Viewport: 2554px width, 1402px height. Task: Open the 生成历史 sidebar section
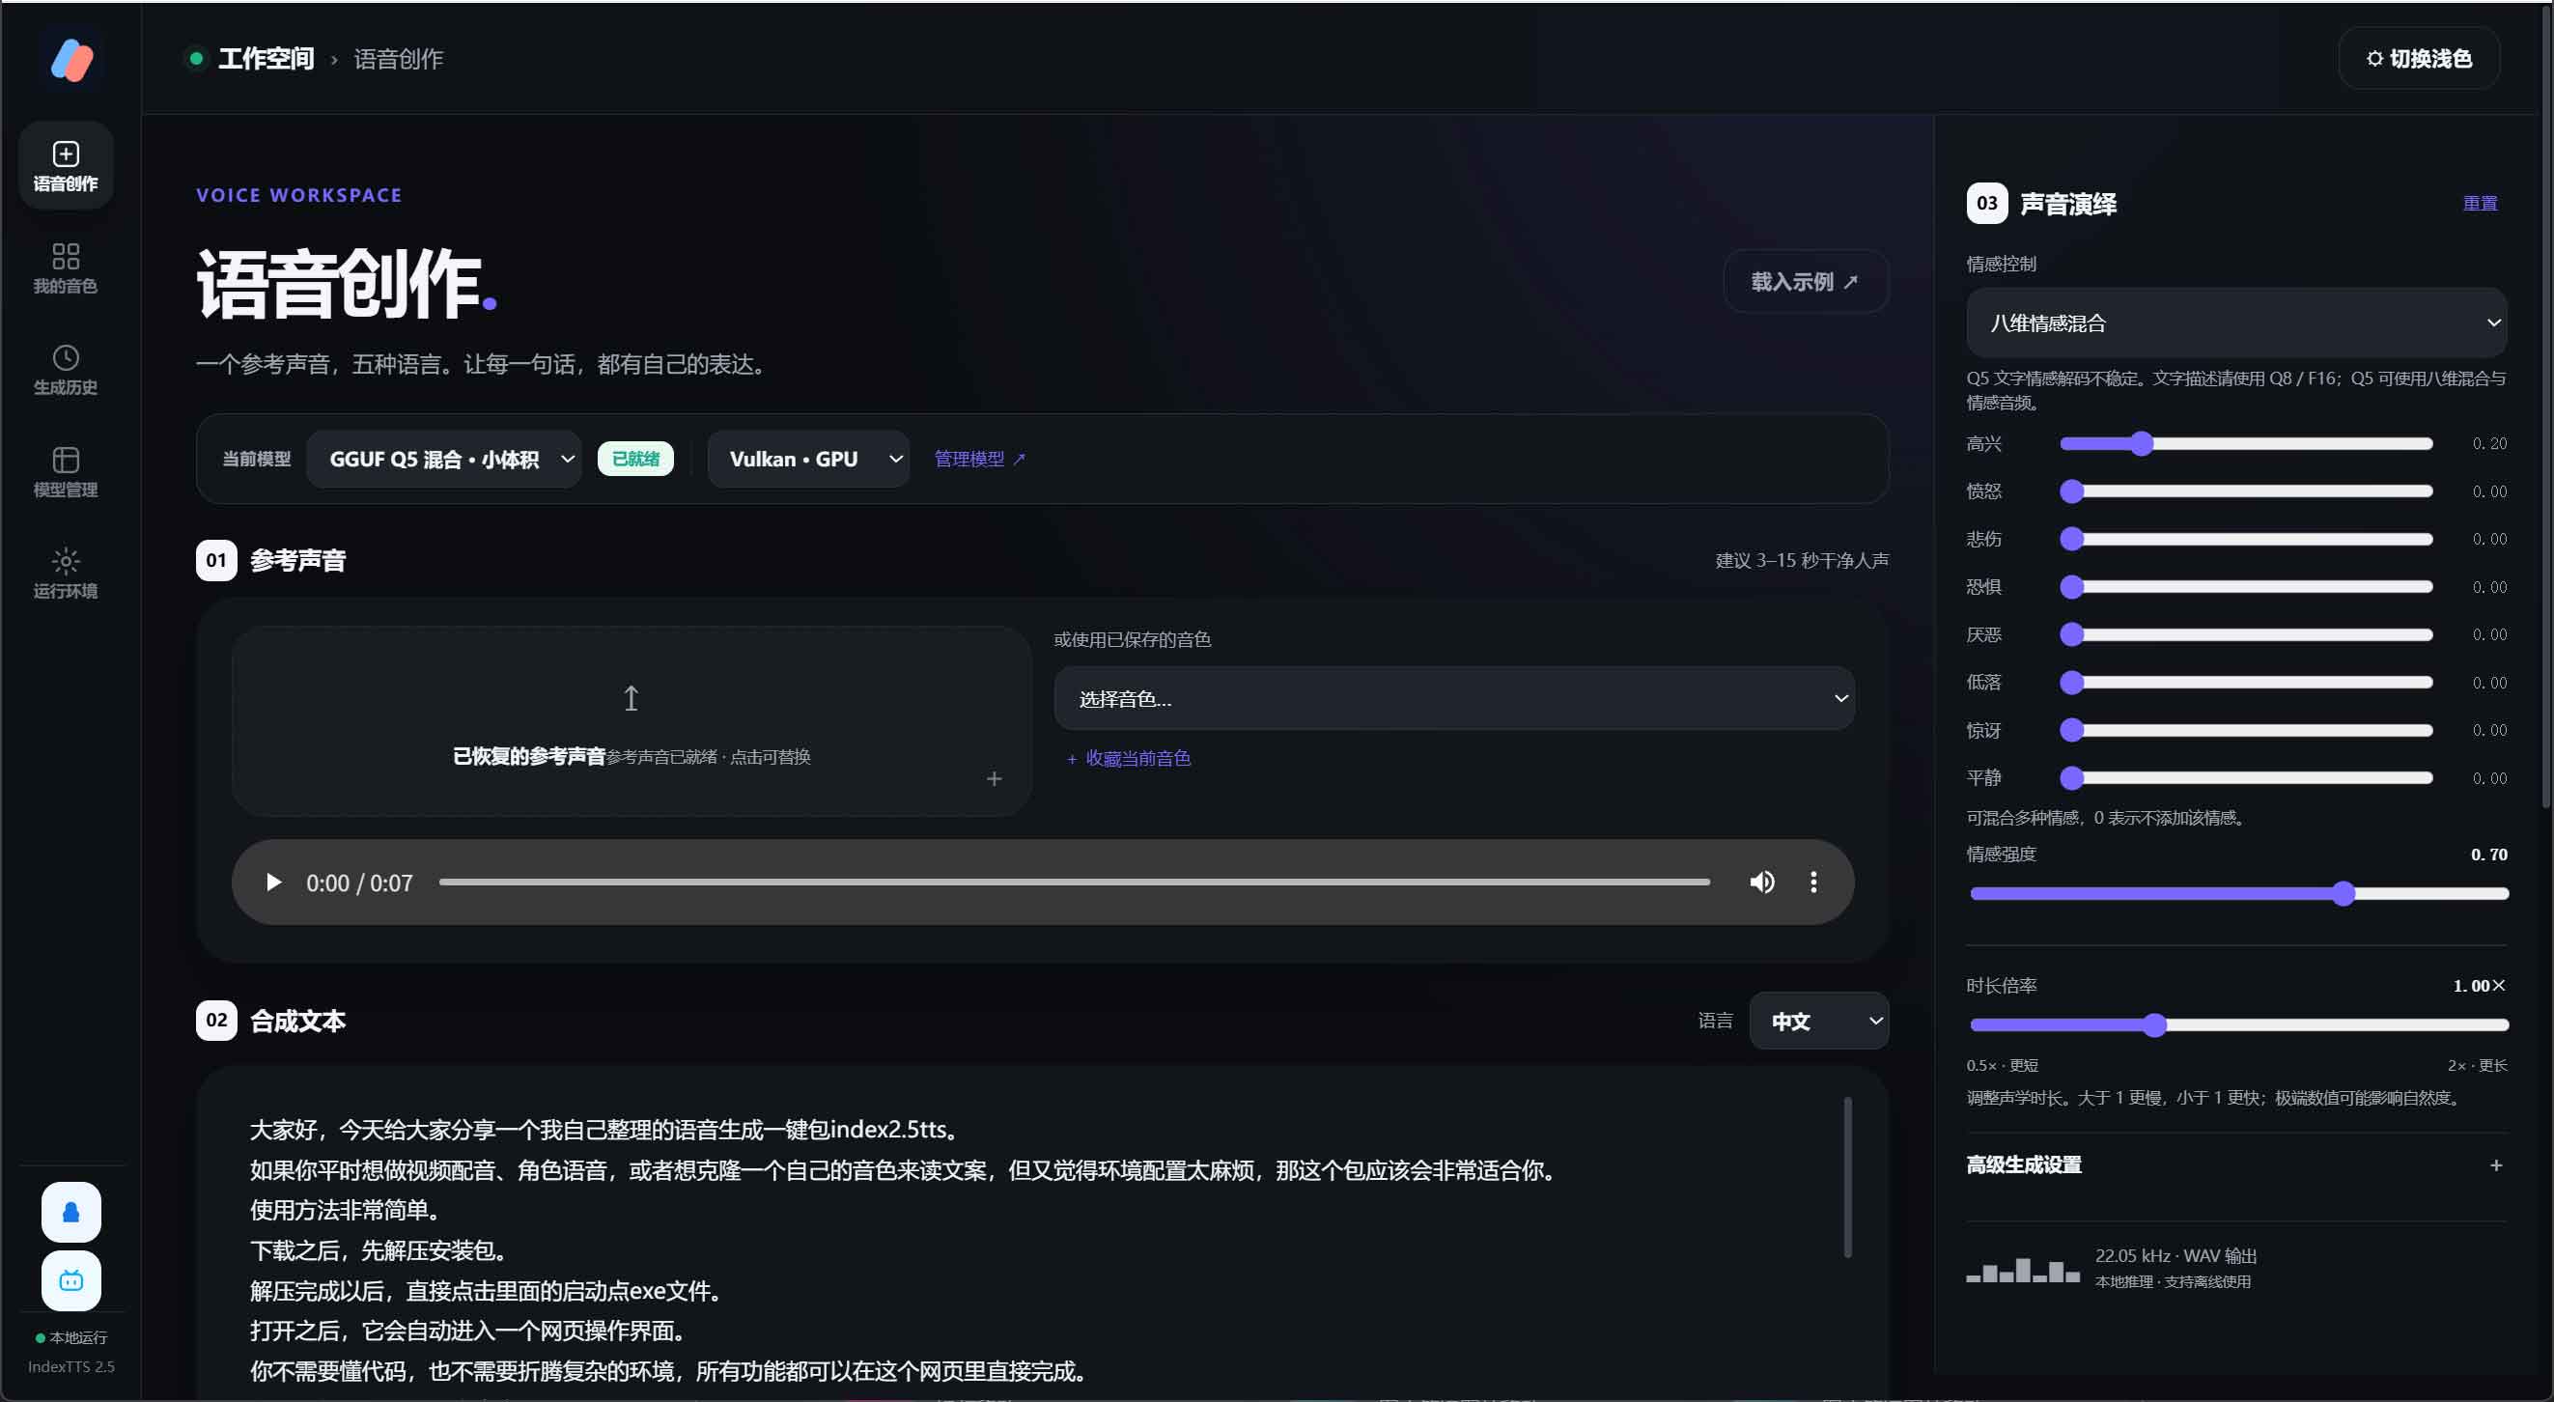tap(66, 370)
